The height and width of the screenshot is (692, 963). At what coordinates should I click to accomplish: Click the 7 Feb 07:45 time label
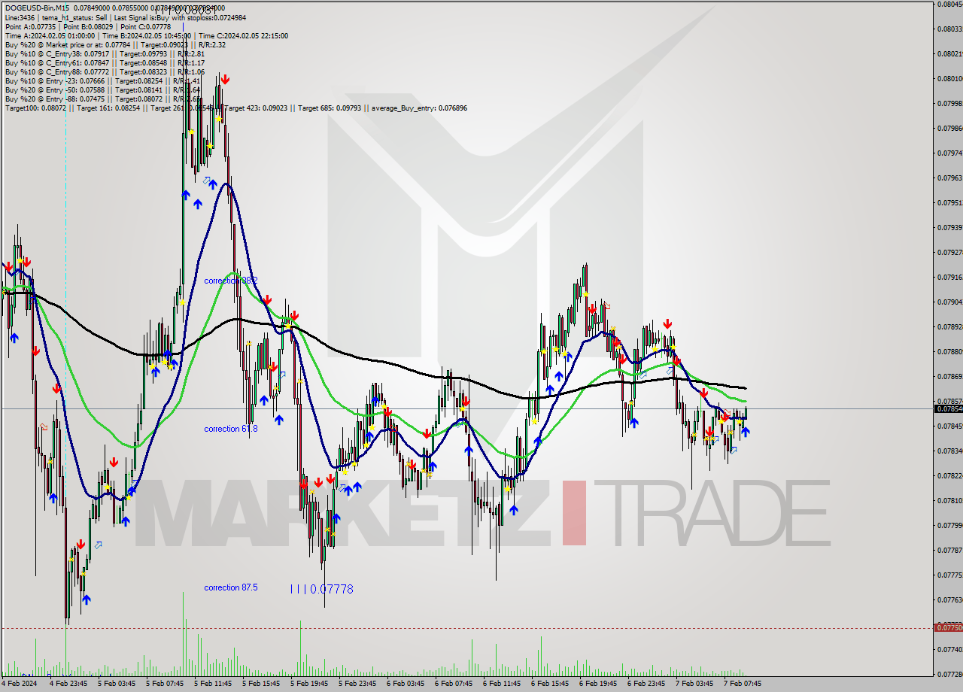coord(743,684)
